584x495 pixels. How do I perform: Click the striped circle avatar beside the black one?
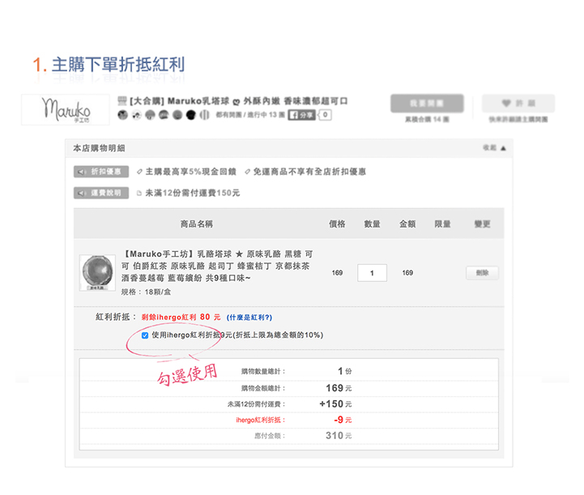pos(204,115)
